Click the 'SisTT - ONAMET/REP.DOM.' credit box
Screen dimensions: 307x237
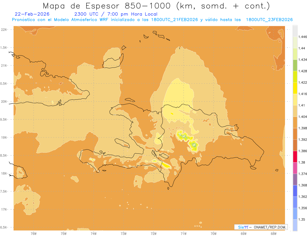(261, 227)
